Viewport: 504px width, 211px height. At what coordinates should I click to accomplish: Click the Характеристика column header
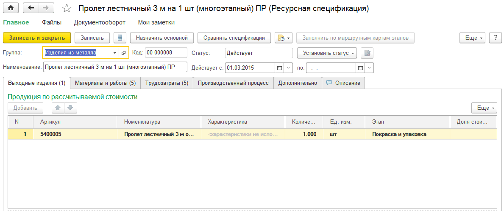[243, 122]
